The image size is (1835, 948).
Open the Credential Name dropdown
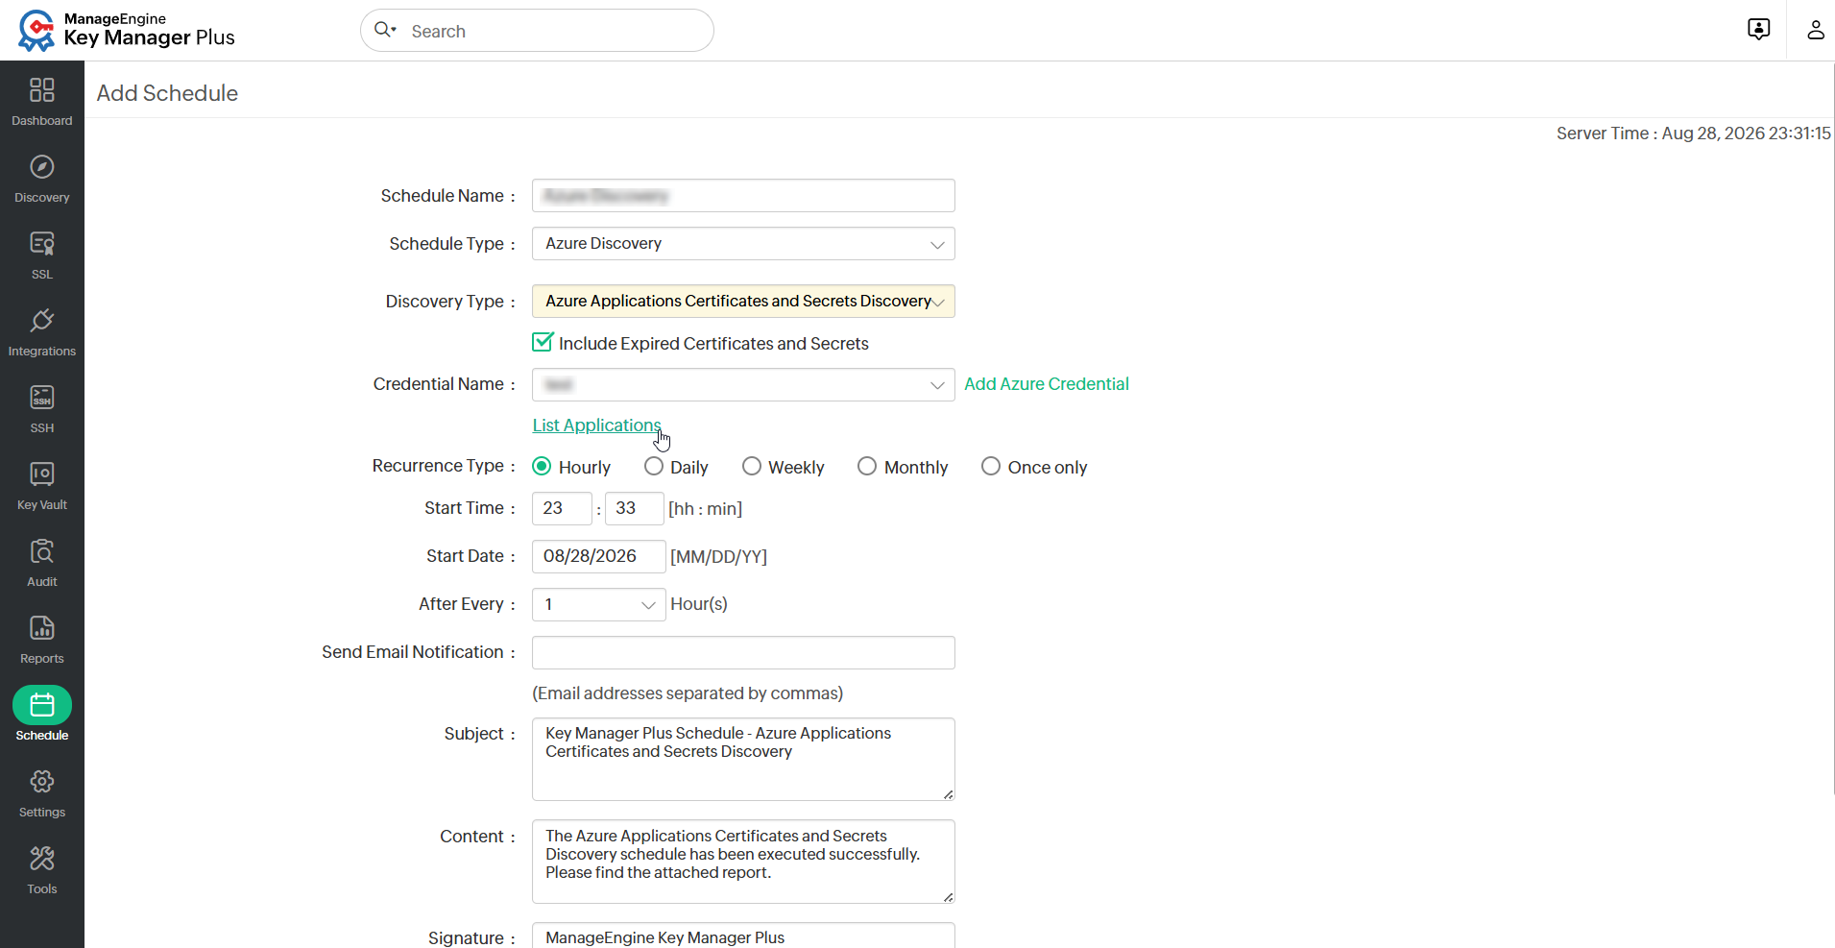tap(743, 385)
